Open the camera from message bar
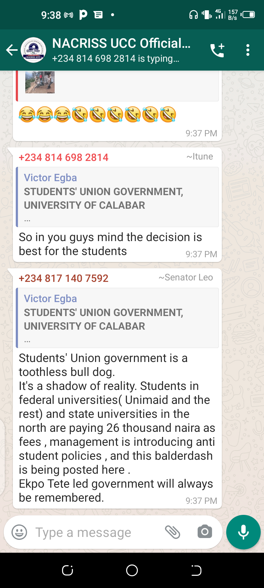264x588 pixels. (x=205, y=532)
